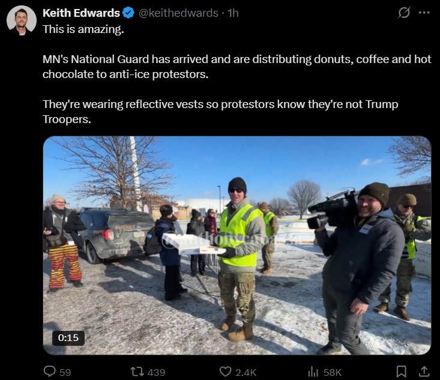Click the blue verified checkmark badge
The image size is (440, 380).
pos(128,13)
